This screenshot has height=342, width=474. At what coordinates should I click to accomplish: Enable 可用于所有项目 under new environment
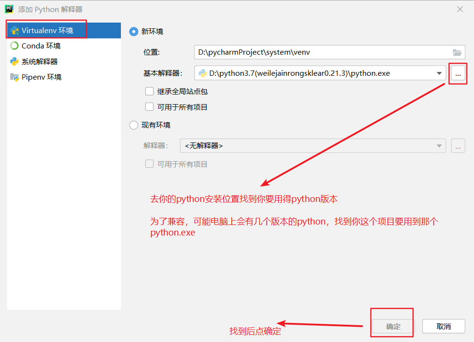coord(149,107)
